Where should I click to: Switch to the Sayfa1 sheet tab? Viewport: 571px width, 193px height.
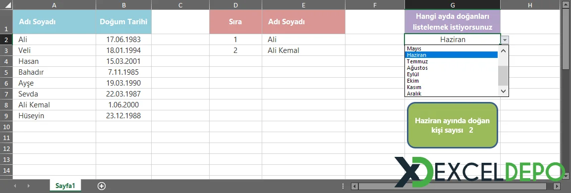point(65,186)
